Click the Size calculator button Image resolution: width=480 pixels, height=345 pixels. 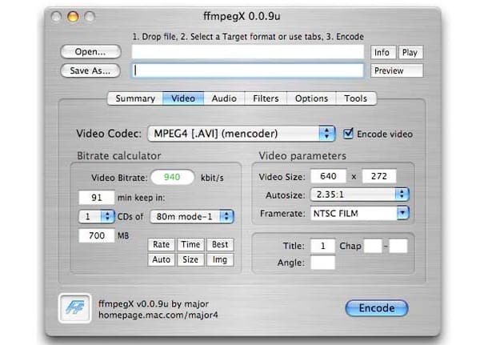coord(190,259)
